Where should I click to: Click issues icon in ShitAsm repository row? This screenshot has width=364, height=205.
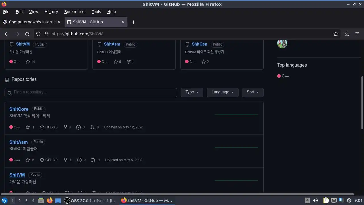click(79, 160)
